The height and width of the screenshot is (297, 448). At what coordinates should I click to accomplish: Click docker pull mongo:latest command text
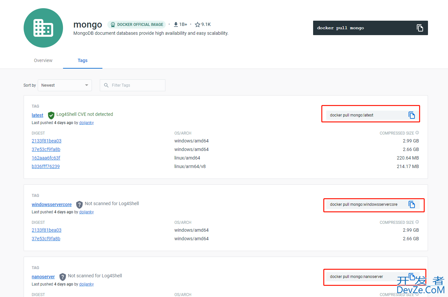point(352,115)
